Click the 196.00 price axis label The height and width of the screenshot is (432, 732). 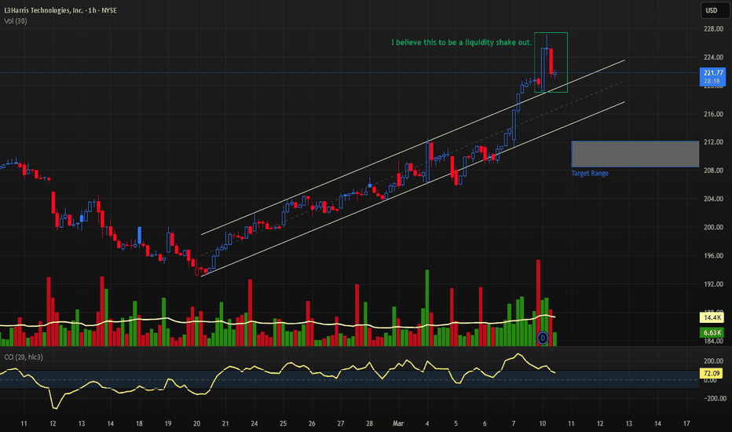pyautogui.click(x=713, y=256)
